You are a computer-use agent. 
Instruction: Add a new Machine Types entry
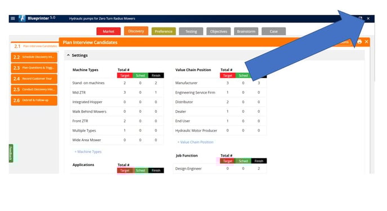[x=88, y=152]
